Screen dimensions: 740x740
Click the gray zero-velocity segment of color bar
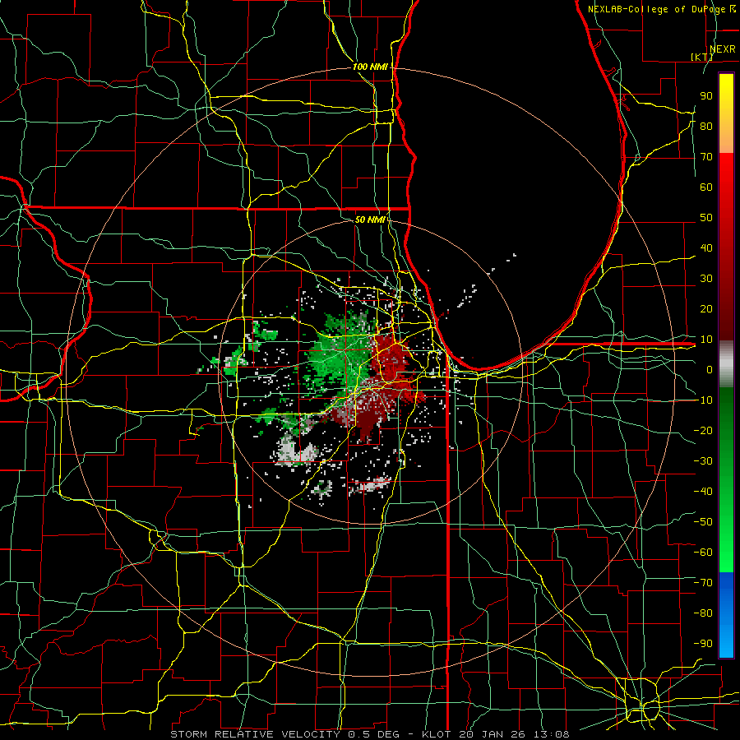click(x=726, y=364)
